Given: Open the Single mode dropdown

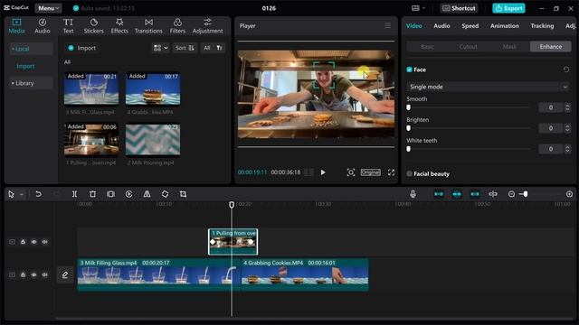Looking at the screenshot, I should pos(489,87).
